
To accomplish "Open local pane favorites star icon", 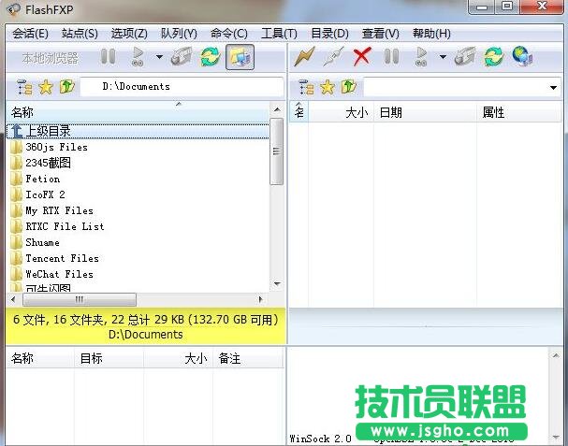I will [x=46, y=87].
